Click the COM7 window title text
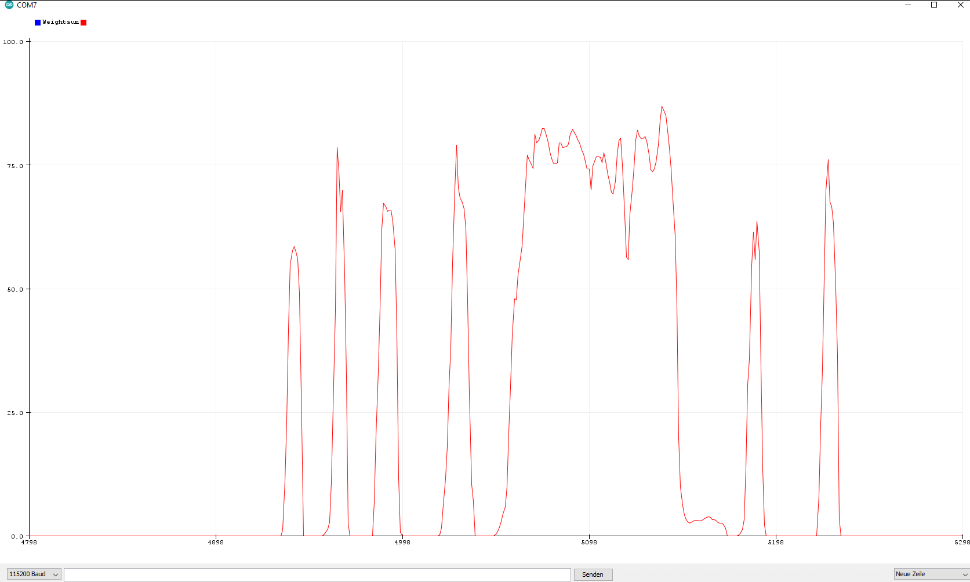The height and width of the screenshot is (582, 970). click(27, 5)
